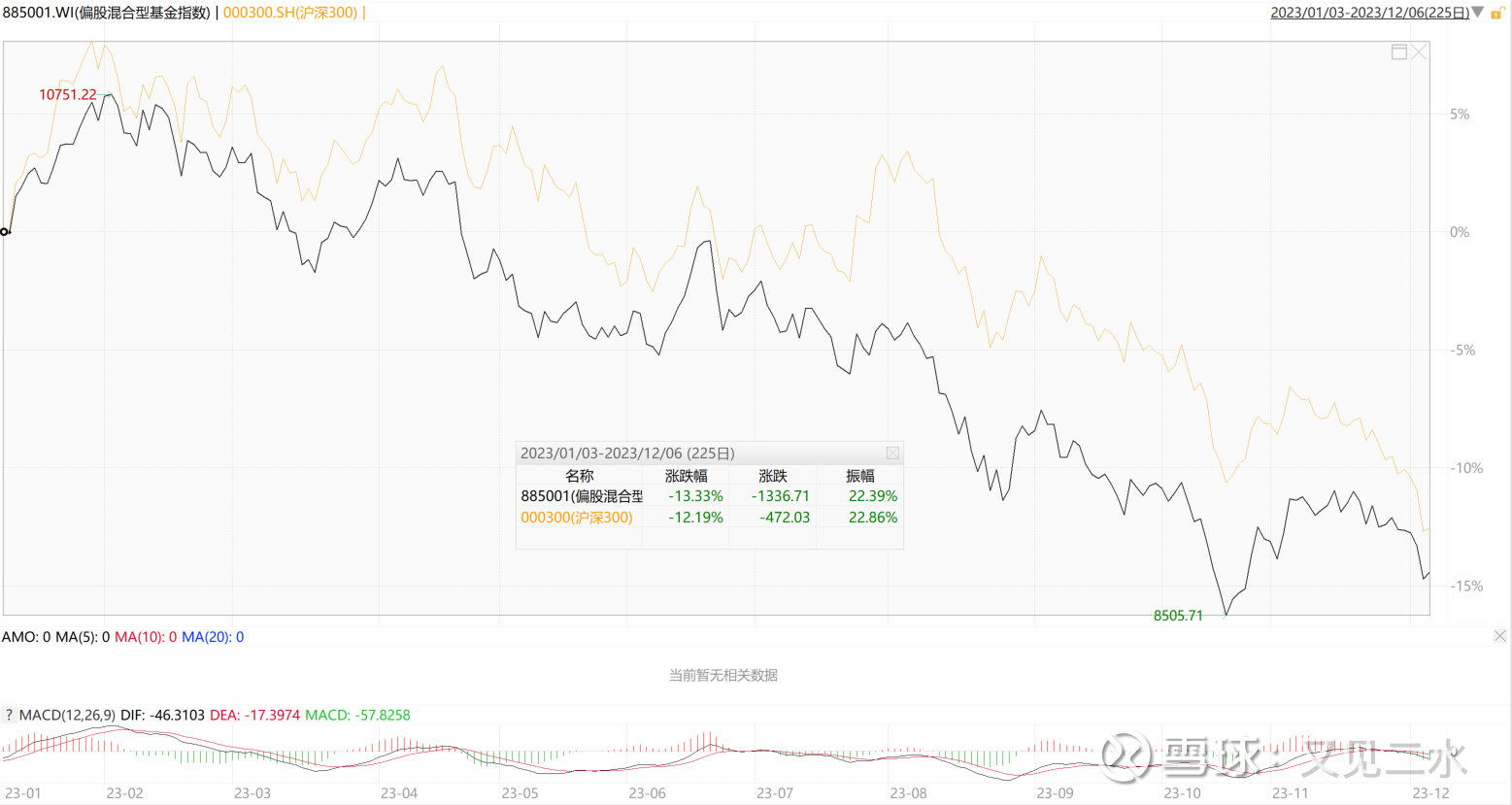The width and height of the screenshot is (1512, 805).
Task: Click the 8505.71 low price label
Action: click(x=1178, y=616)
